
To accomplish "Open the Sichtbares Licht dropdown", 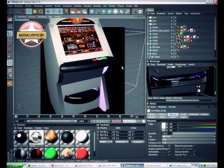I will 189,143.
